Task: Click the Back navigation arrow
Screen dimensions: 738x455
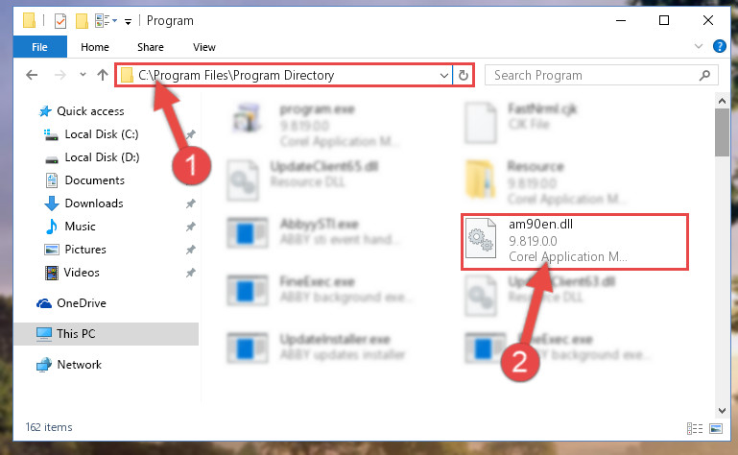Action: coord(32,75)
